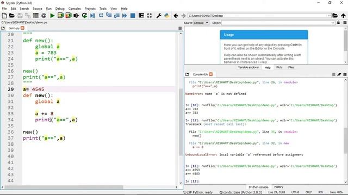This screenshot has width=348, height=195.
Task: Go back with the left arrow icon
Action: click(x=176, y=16)
